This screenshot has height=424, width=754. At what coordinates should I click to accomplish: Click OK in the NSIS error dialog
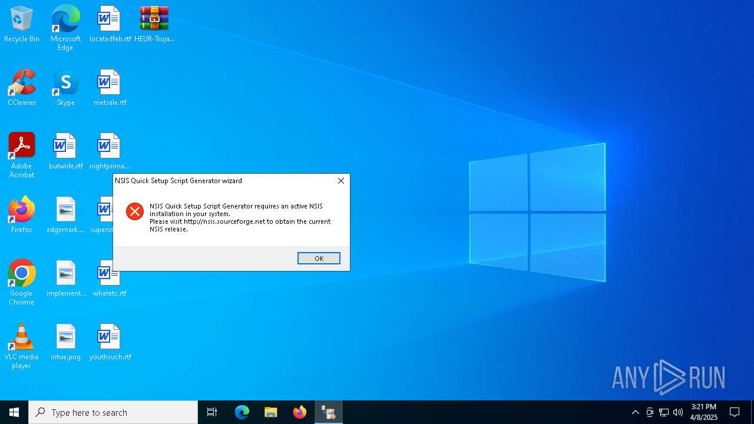point(319,259)
